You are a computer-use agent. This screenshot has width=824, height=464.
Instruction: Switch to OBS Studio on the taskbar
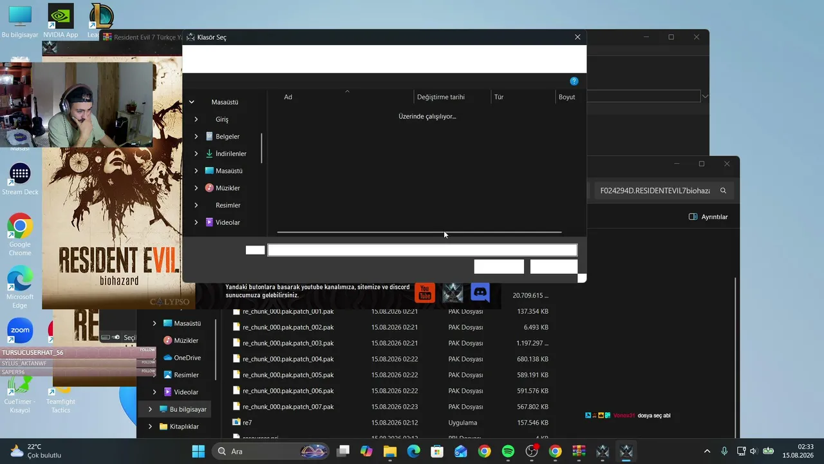point(532,451)
